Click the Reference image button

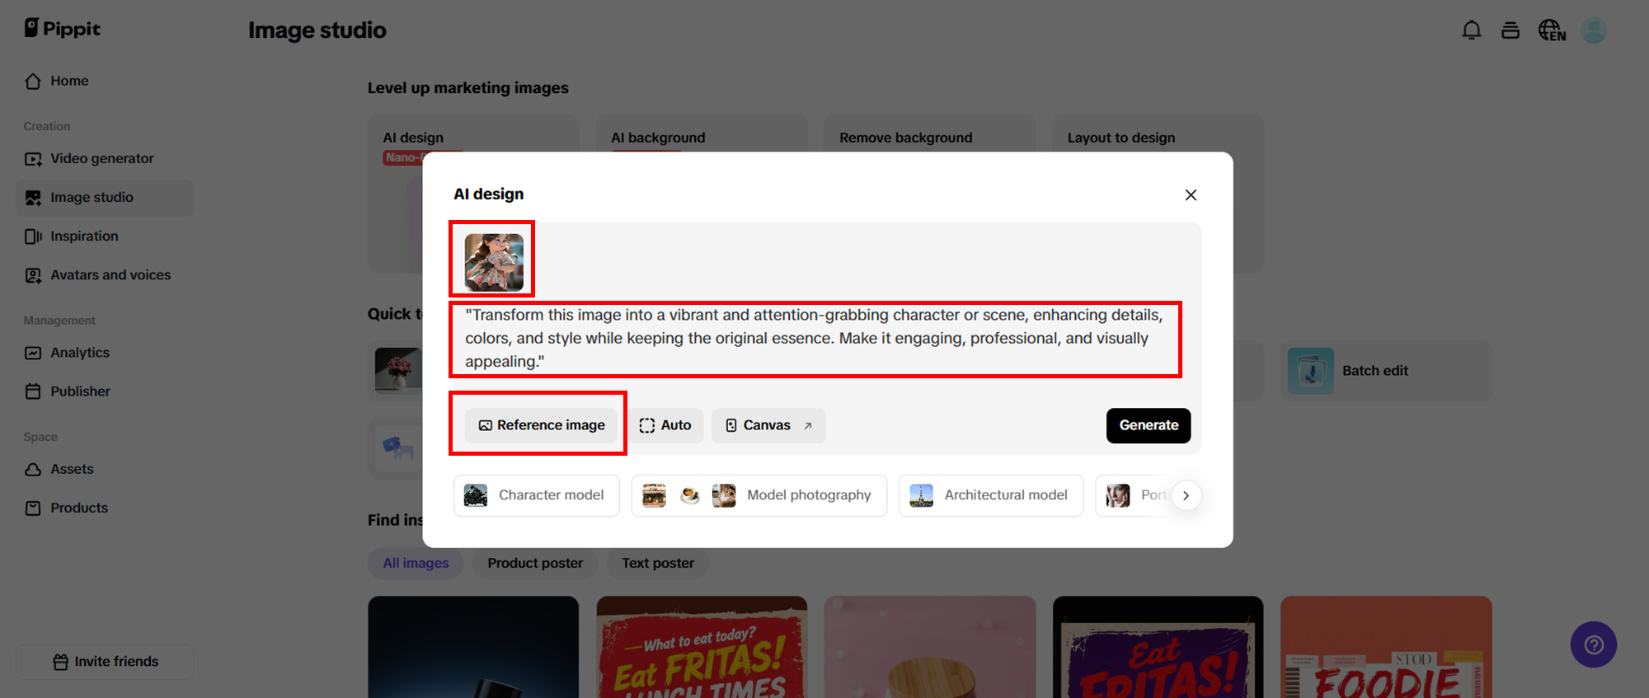541,425
